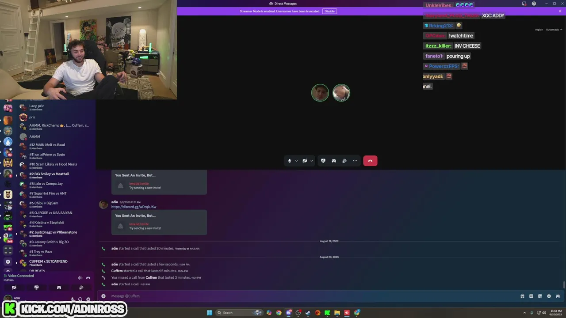Mute microphone in the user panel
Viewport: 566px width, 318px height.
coord(73,299)
